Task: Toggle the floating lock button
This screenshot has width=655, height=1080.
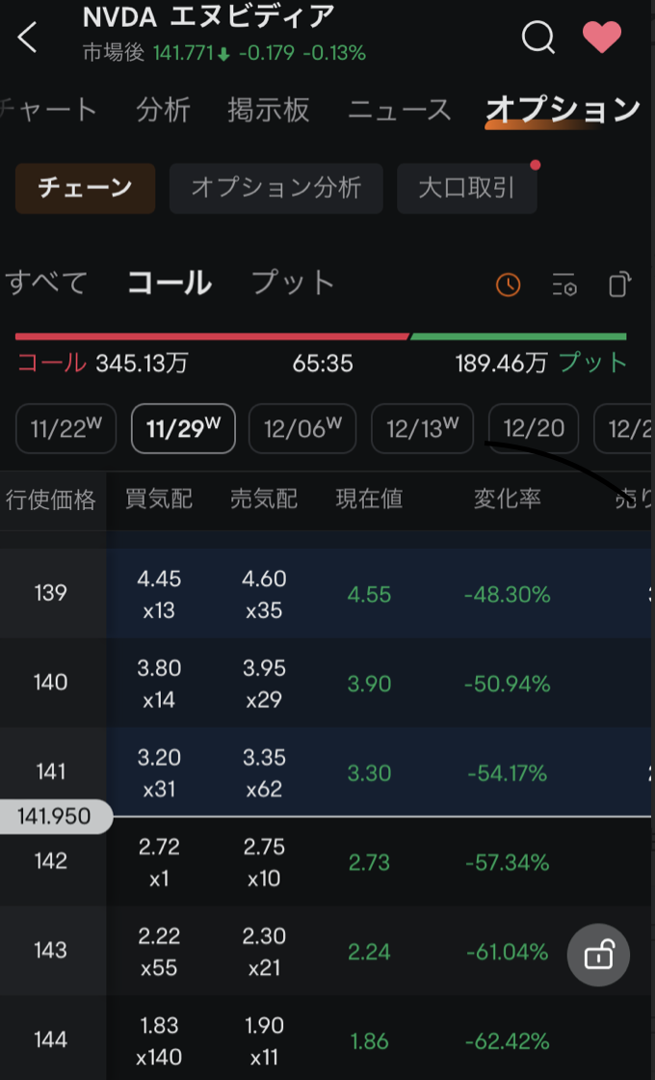Action: [598, 955]
